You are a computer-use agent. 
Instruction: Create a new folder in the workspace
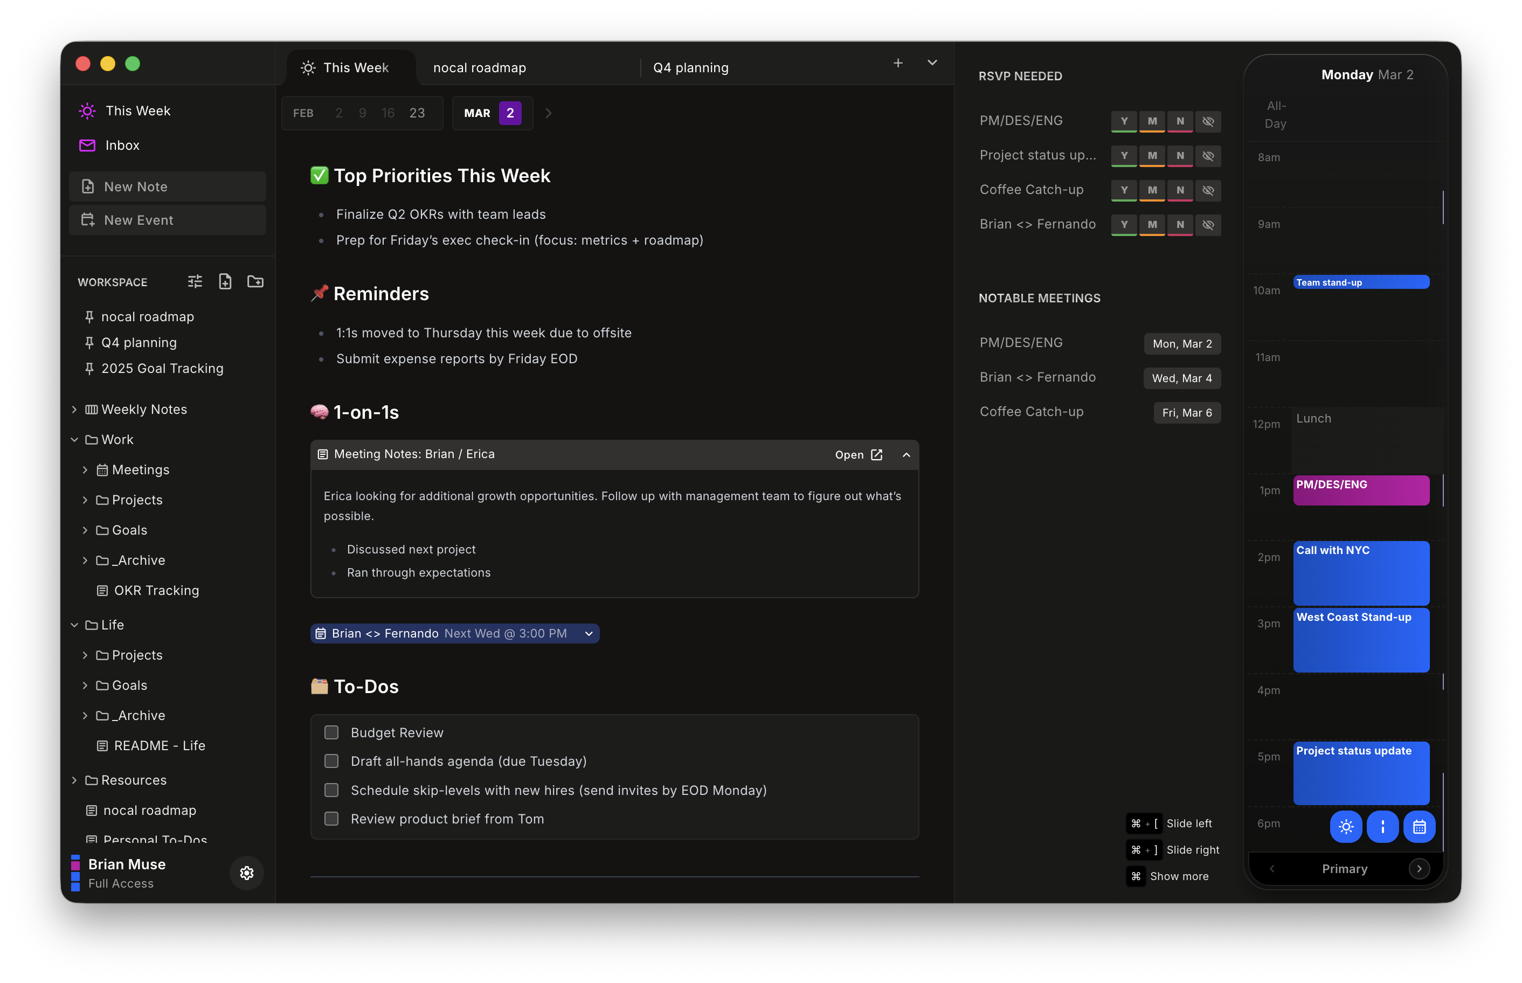pyautogui.click(x=254, y=281)
